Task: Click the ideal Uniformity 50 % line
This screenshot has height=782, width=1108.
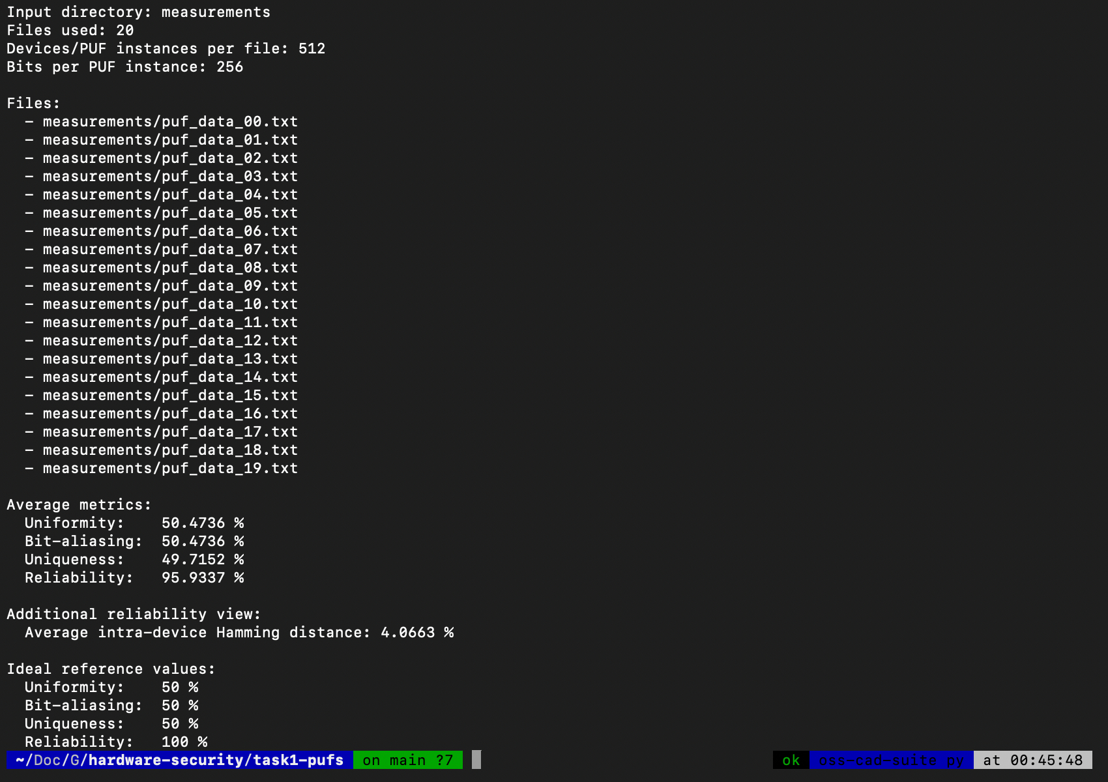Action: (111, 688)
